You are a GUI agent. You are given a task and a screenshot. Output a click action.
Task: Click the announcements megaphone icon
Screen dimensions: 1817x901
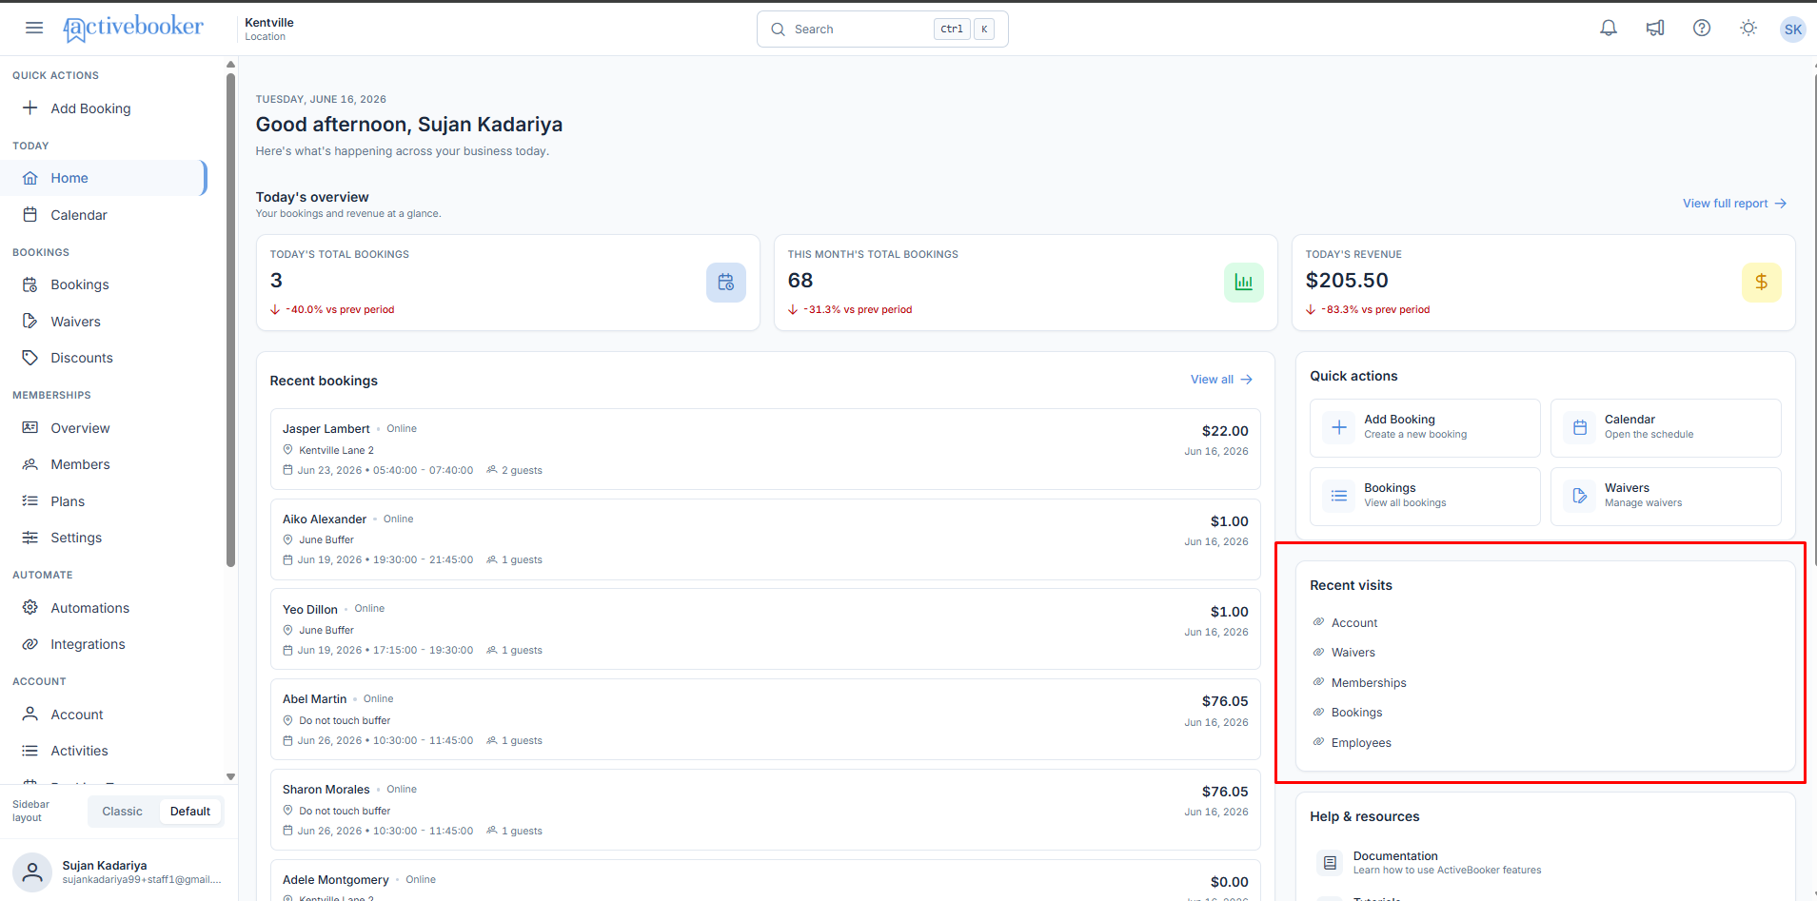pos(1655,29)
